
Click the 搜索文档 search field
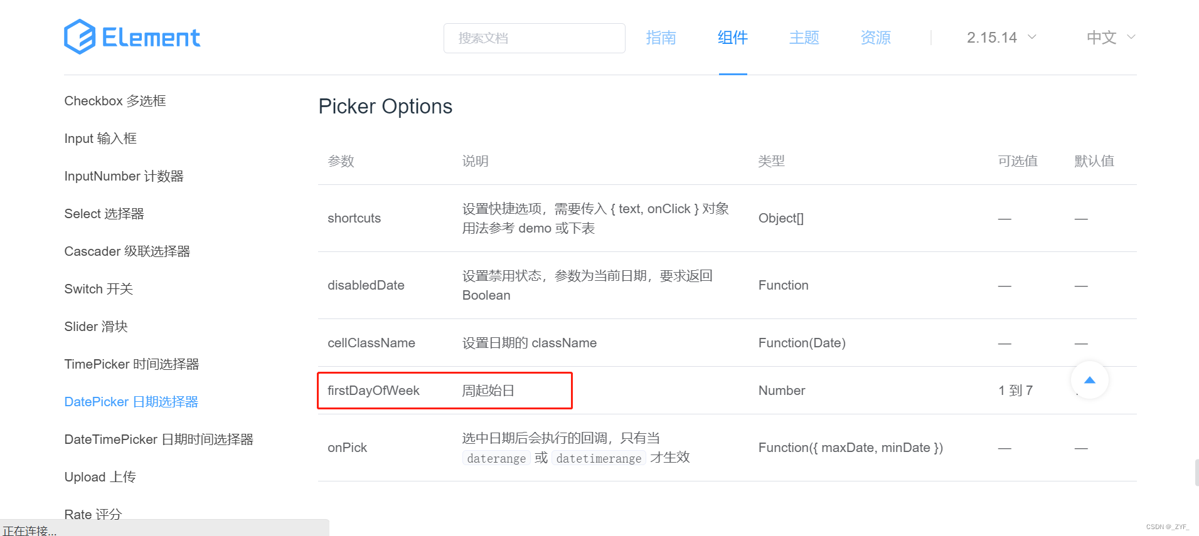tap(534, 38)
